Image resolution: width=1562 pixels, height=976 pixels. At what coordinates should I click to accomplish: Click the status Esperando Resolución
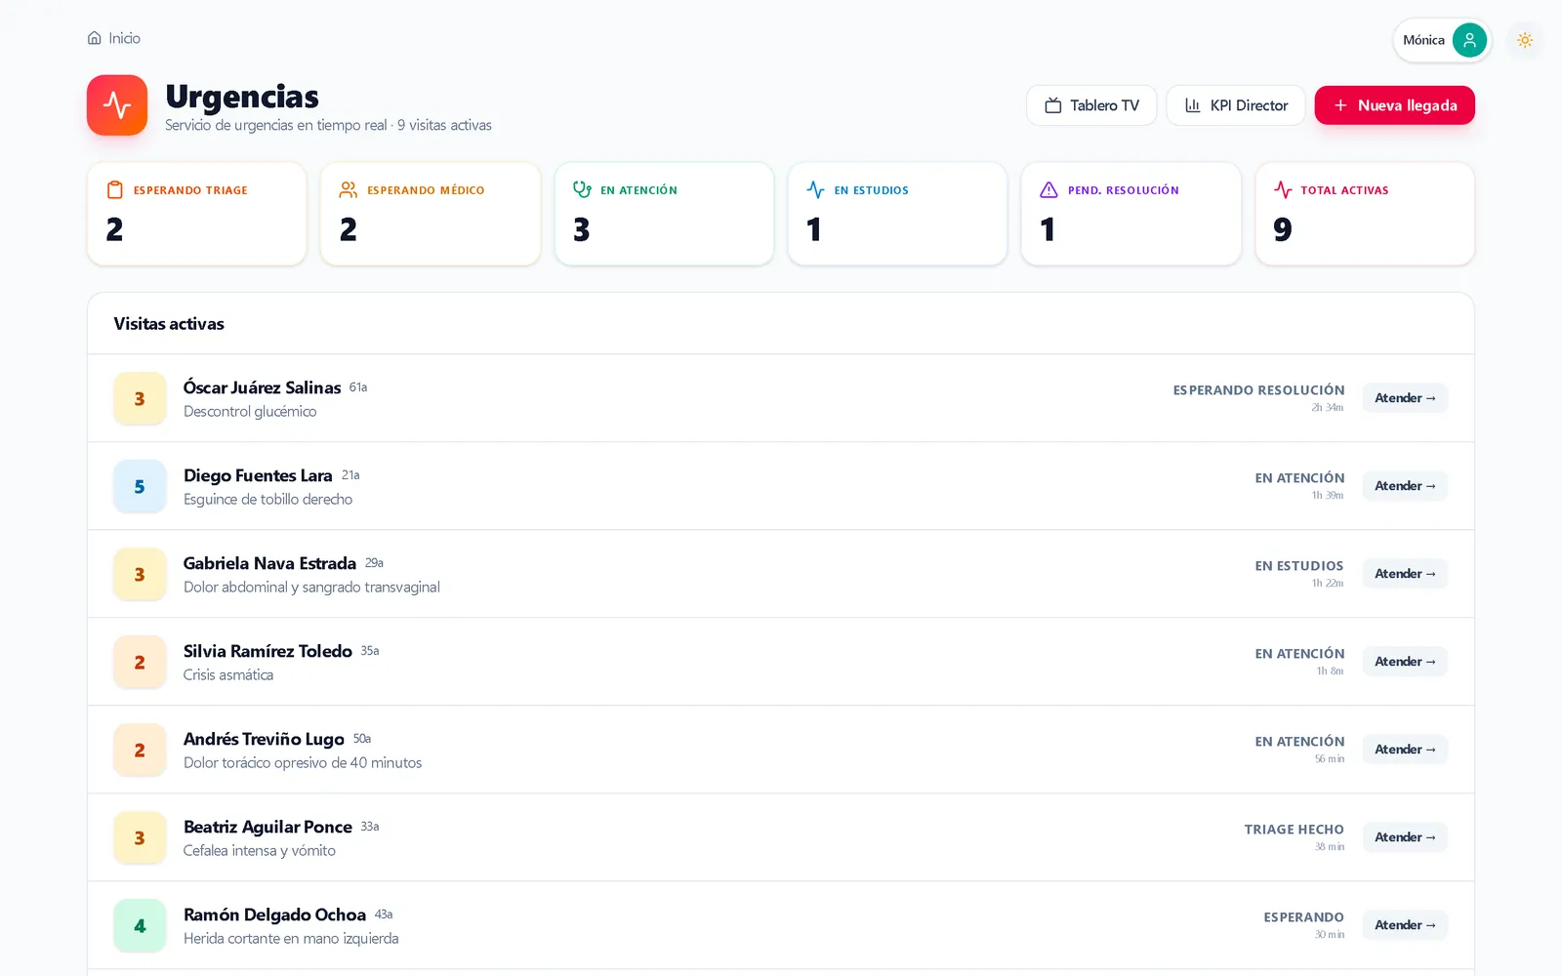(x=1258, y=390)
